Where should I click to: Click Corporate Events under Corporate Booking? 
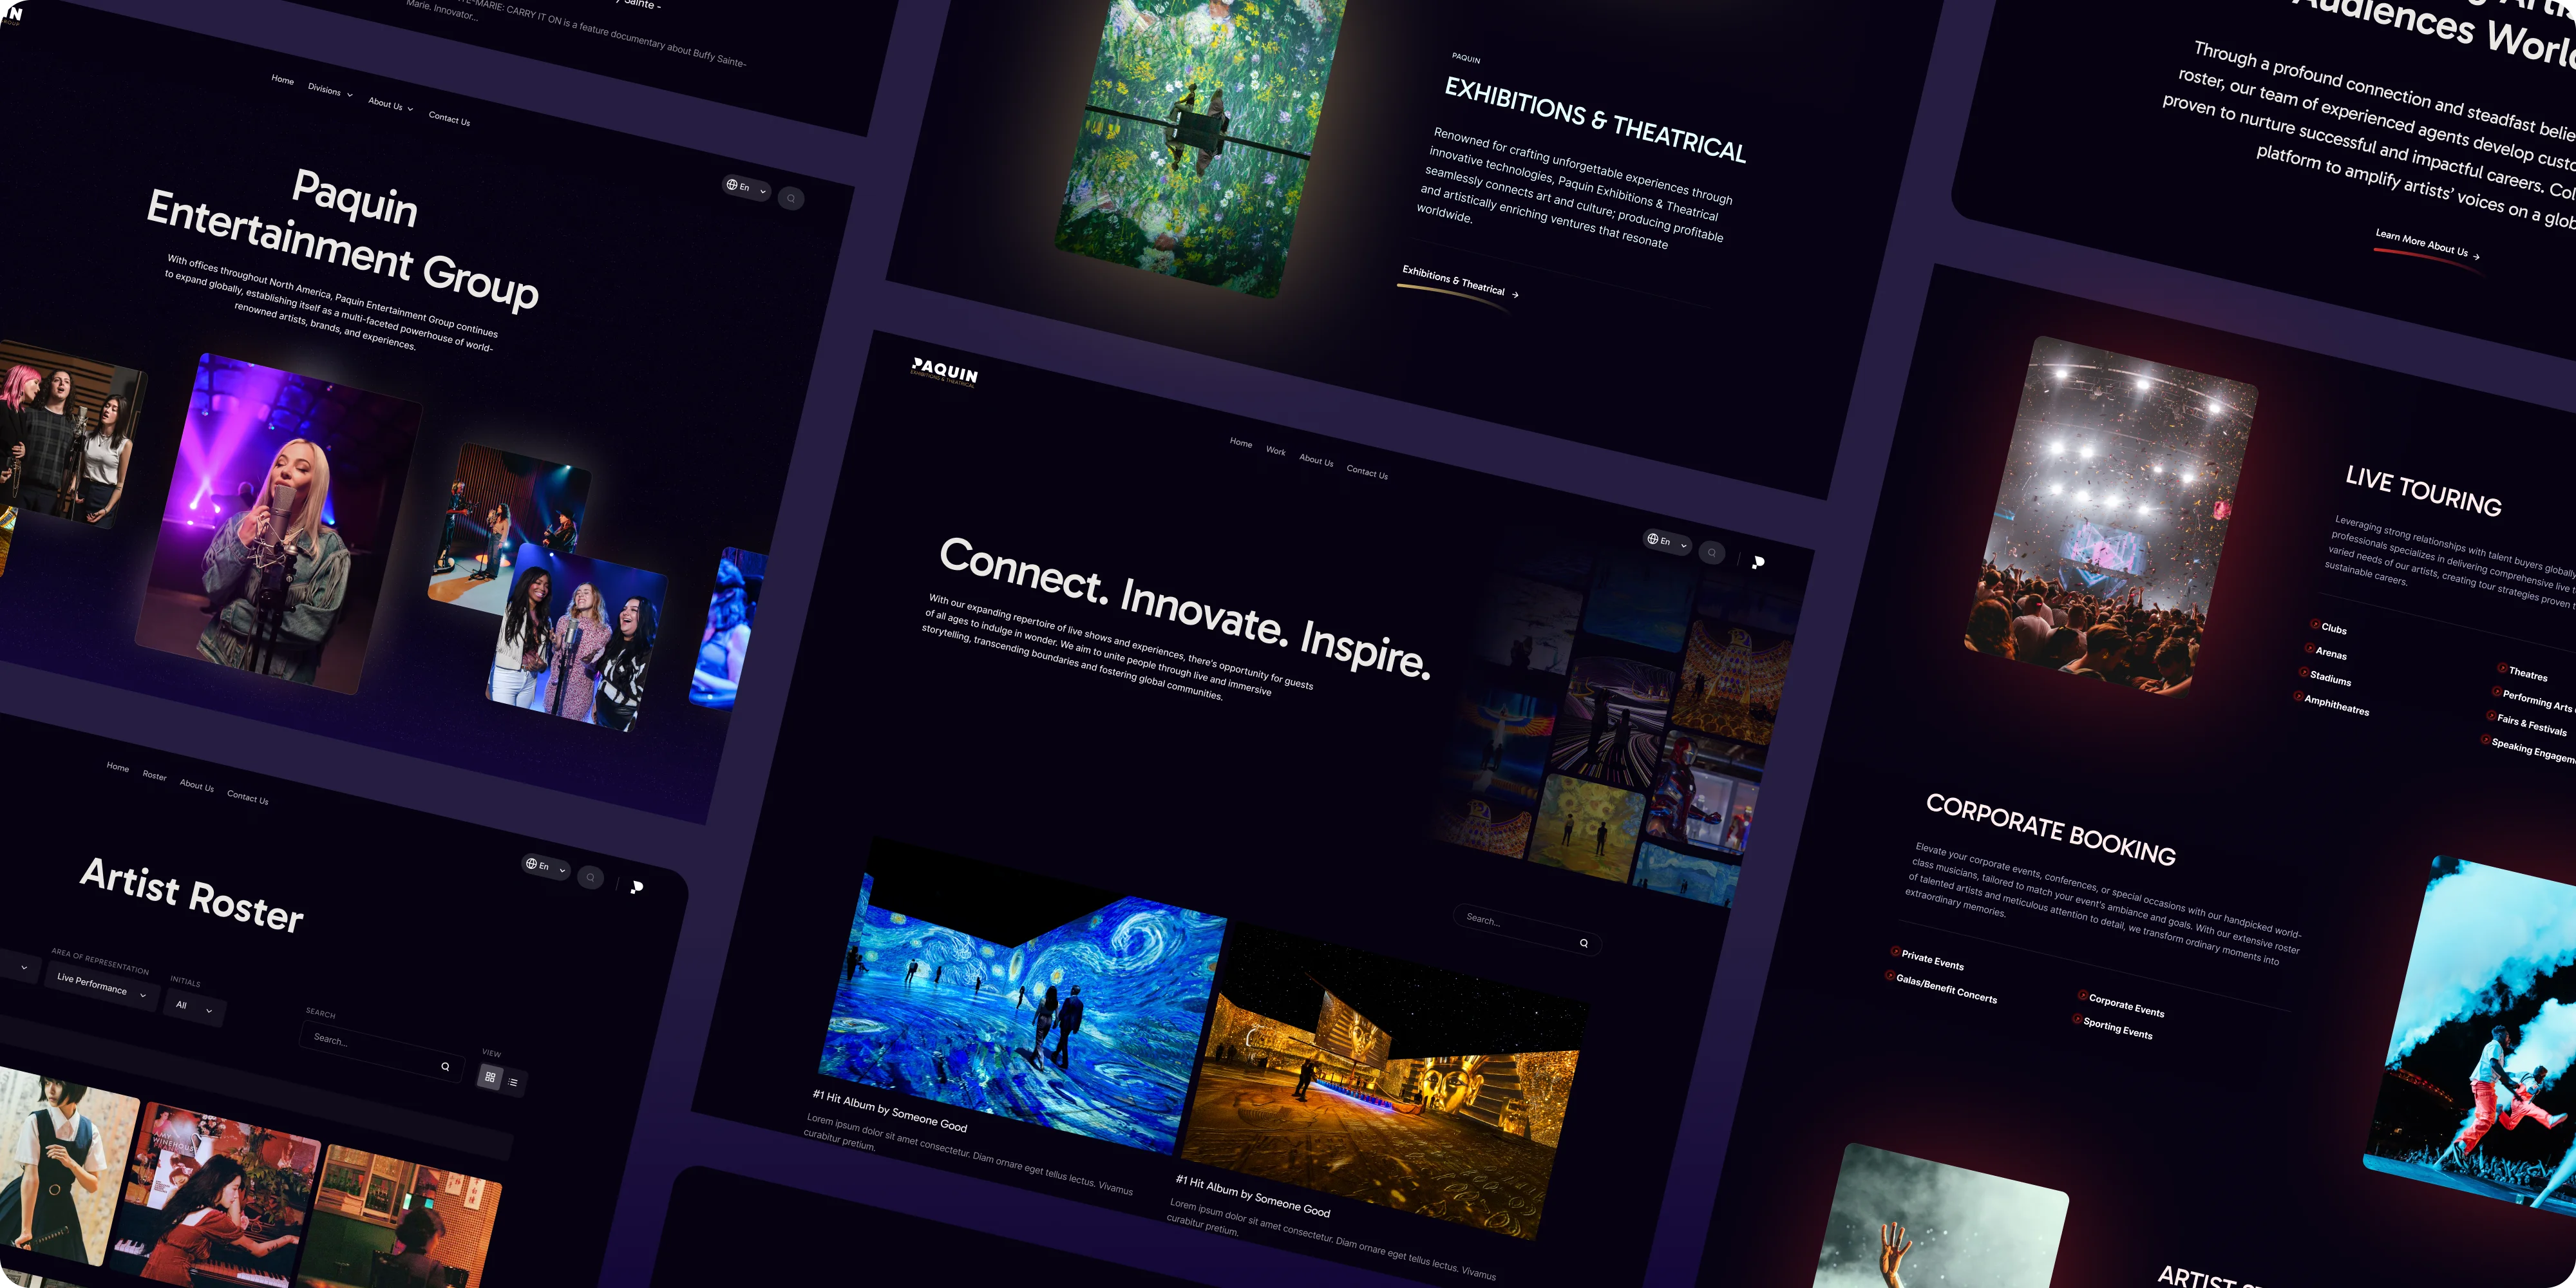[x=2121, y=1004]
